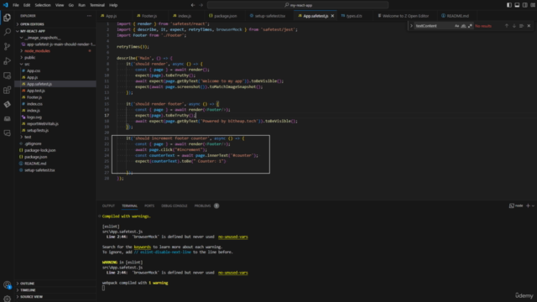The width and height of the screenshot is (537, 302).
Task: Switch to PORTS panel tab
Action: coord(149,206)
